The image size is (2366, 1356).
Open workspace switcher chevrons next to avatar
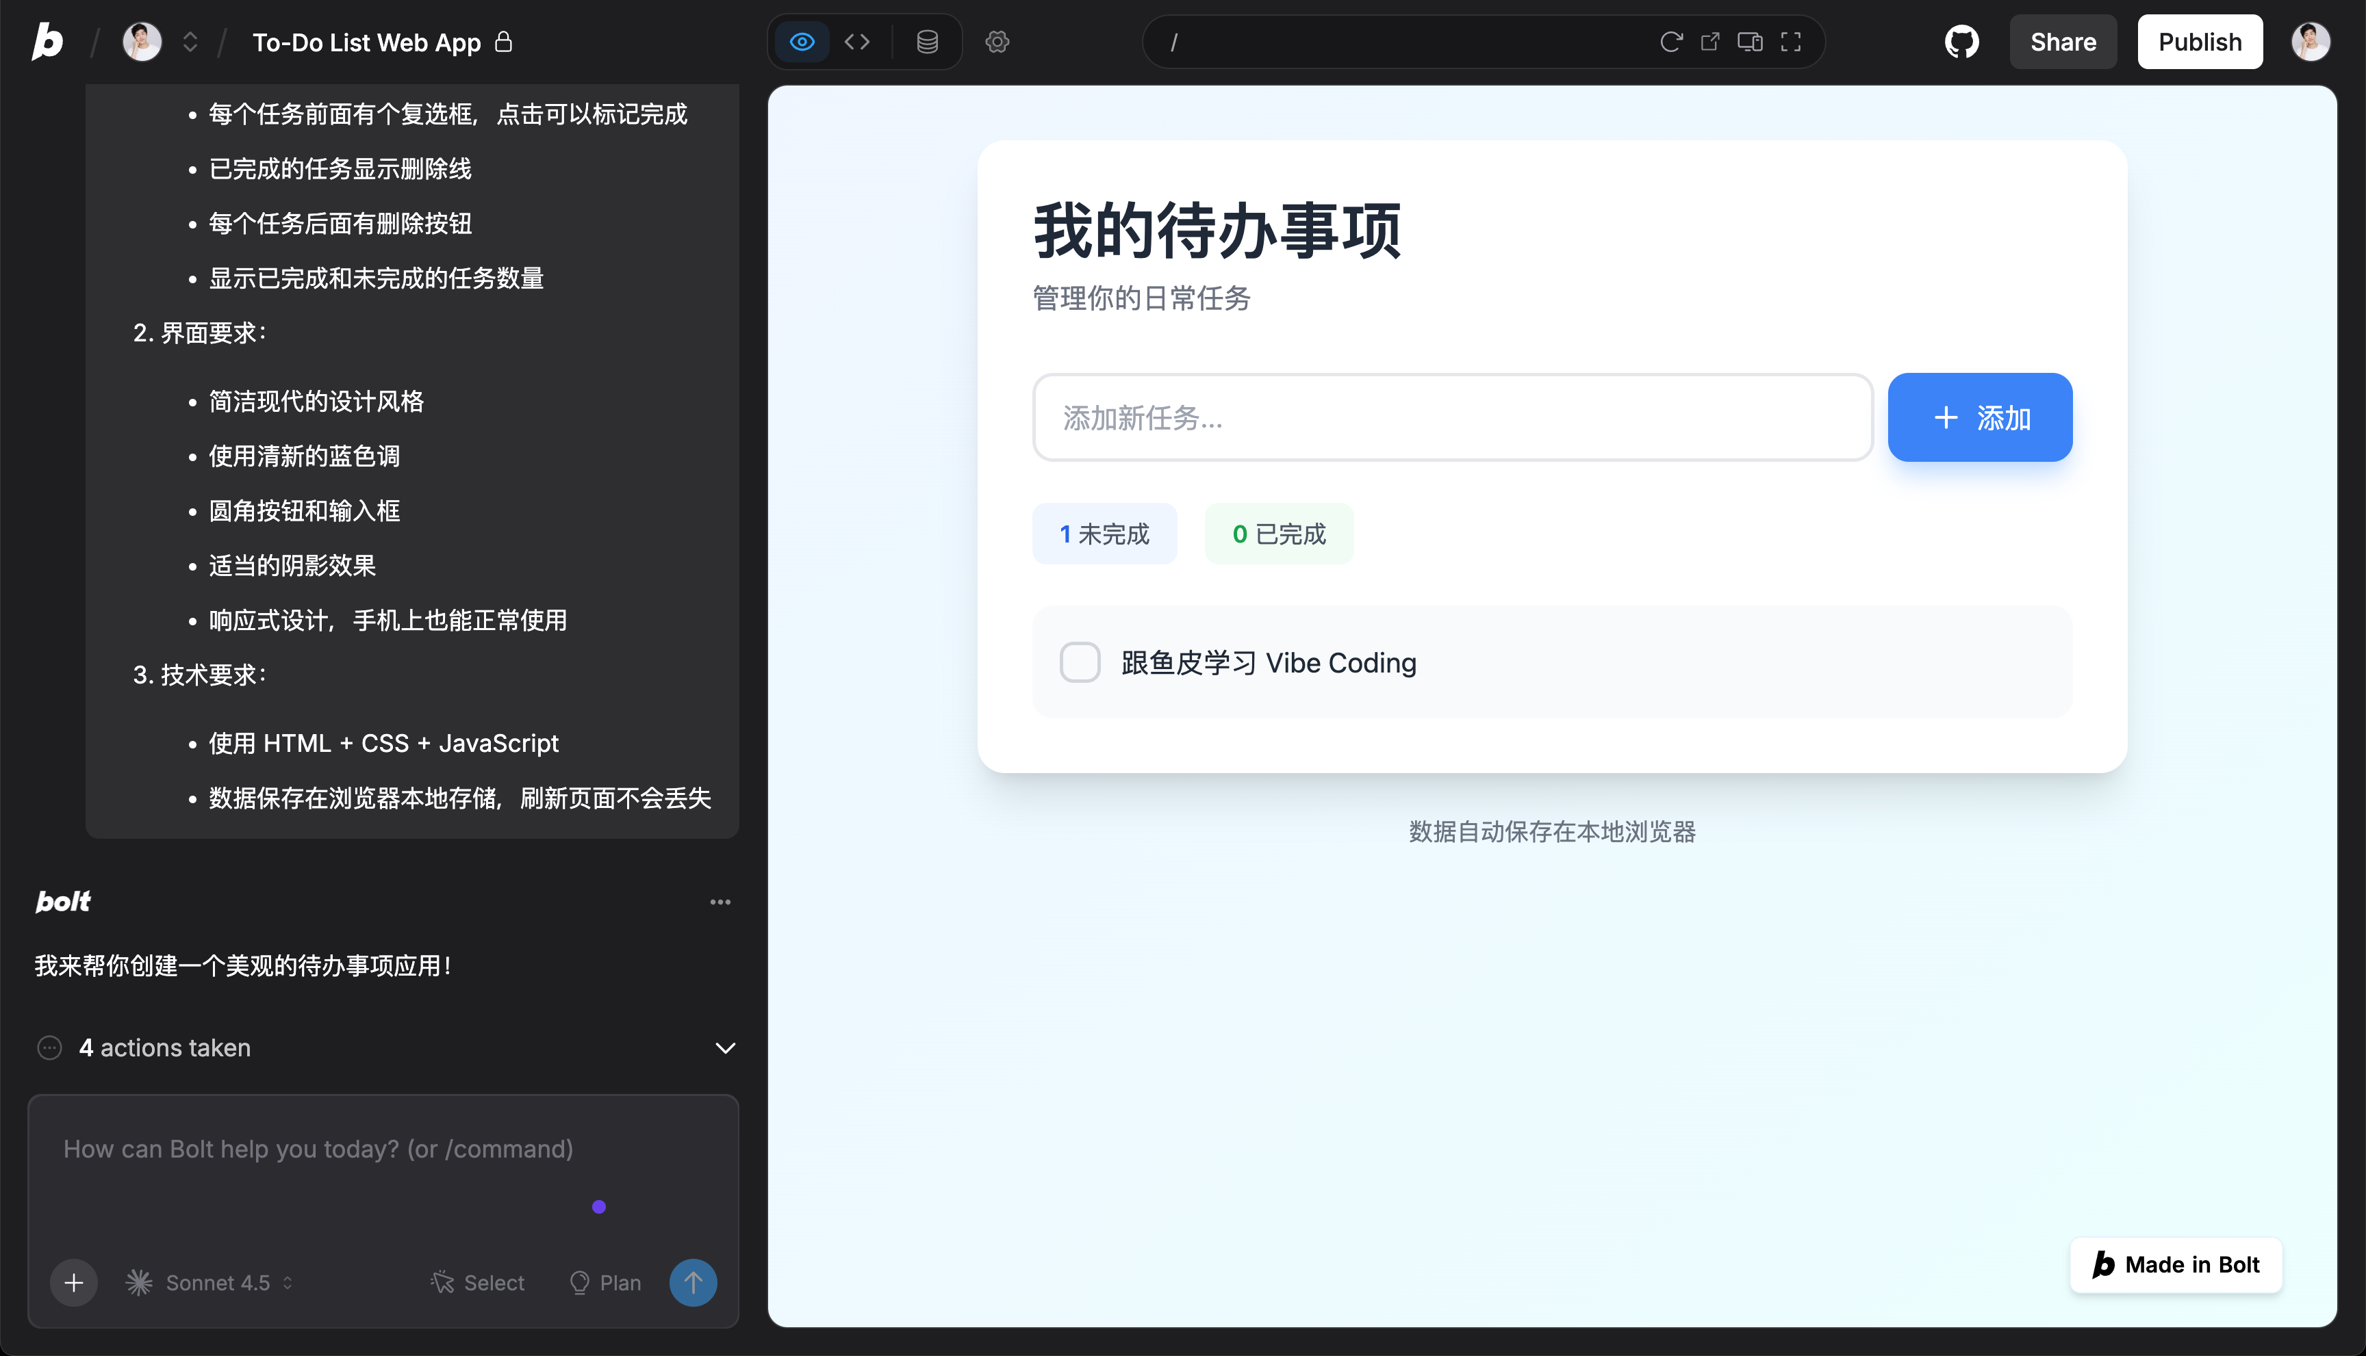click(190, 42)
